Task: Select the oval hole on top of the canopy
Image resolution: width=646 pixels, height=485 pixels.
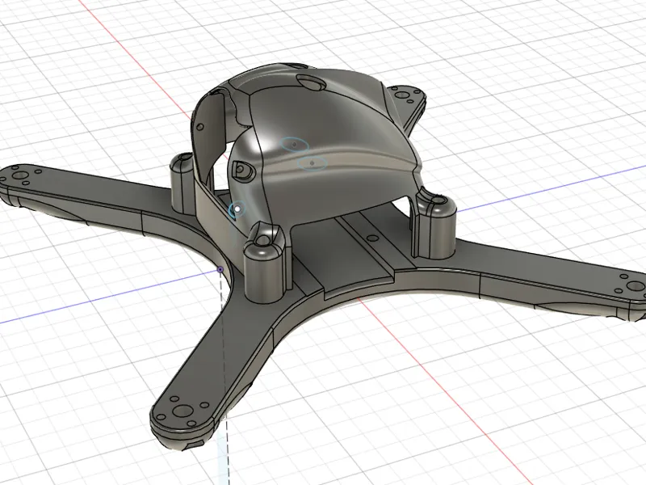Action: (x=310, y=82)
